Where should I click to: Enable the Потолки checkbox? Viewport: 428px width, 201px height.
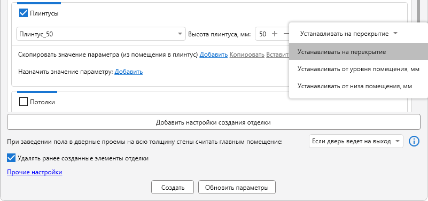pyautogui.click(x=24, y=102)
